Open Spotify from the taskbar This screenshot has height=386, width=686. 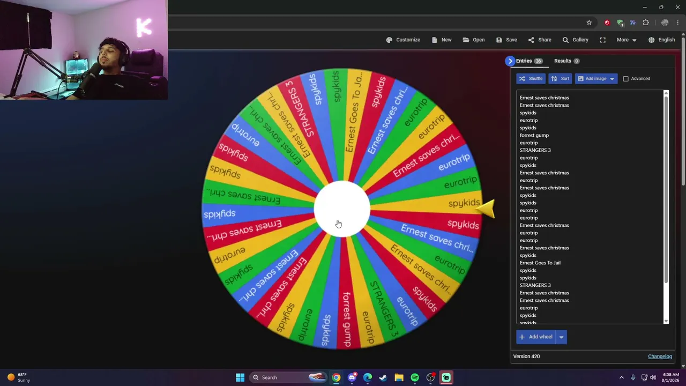[414, 377]
